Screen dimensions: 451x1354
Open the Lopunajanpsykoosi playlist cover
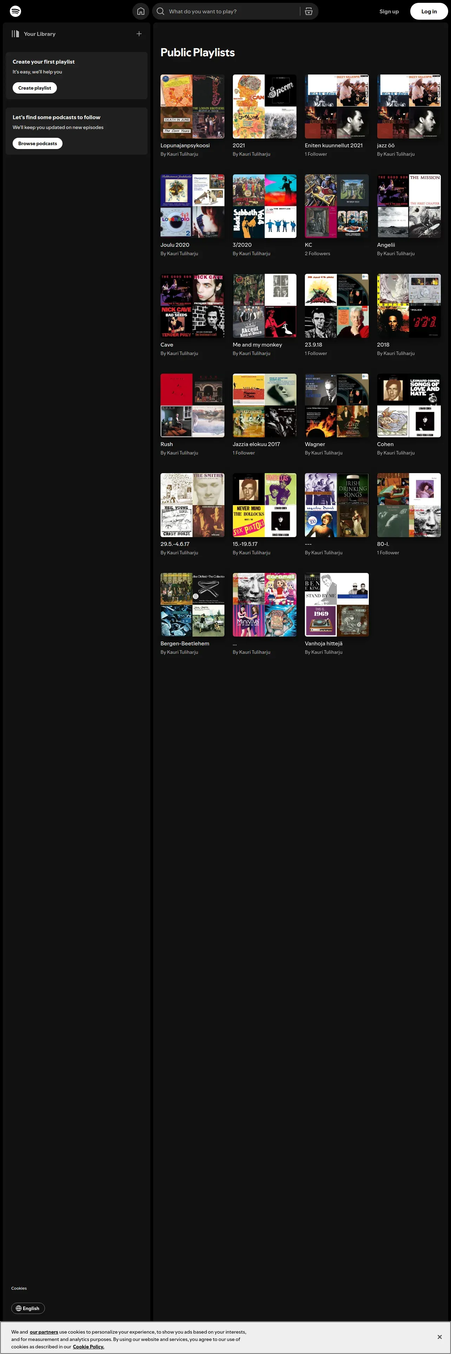192,106
